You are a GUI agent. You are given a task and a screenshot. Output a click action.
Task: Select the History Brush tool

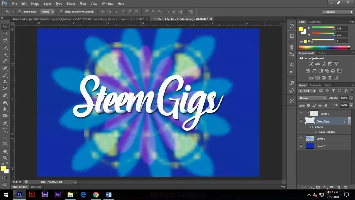(x=5, y=89)
